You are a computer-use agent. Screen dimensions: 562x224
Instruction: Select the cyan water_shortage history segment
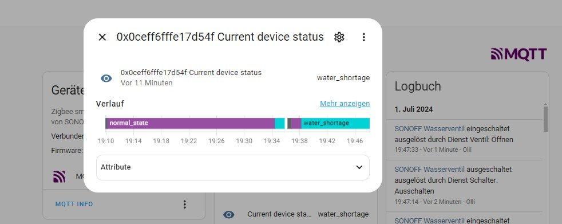pos(335,123)
